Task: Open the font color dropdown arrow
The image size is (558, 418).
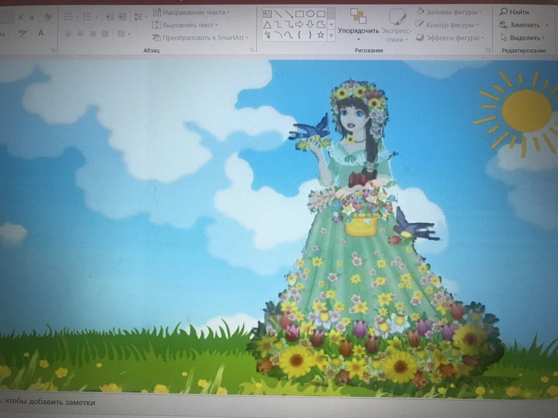Action: pyautogui.click(x=51, y=34)
